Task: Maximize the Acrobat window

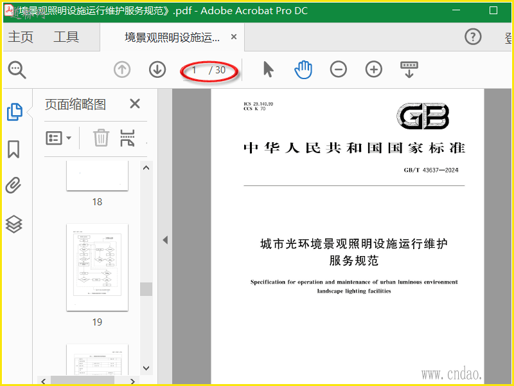Action: pos(493,10)
